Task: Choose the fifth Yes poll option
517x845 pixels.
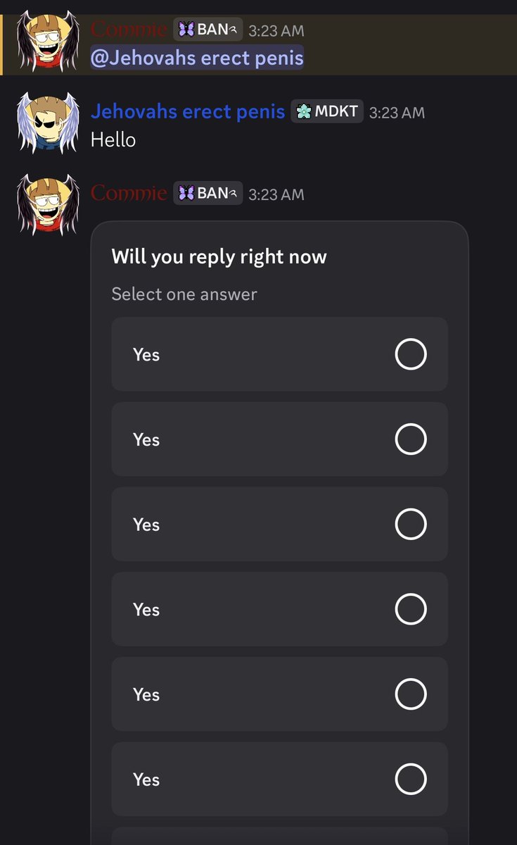Action: click(x=279, y=694)
